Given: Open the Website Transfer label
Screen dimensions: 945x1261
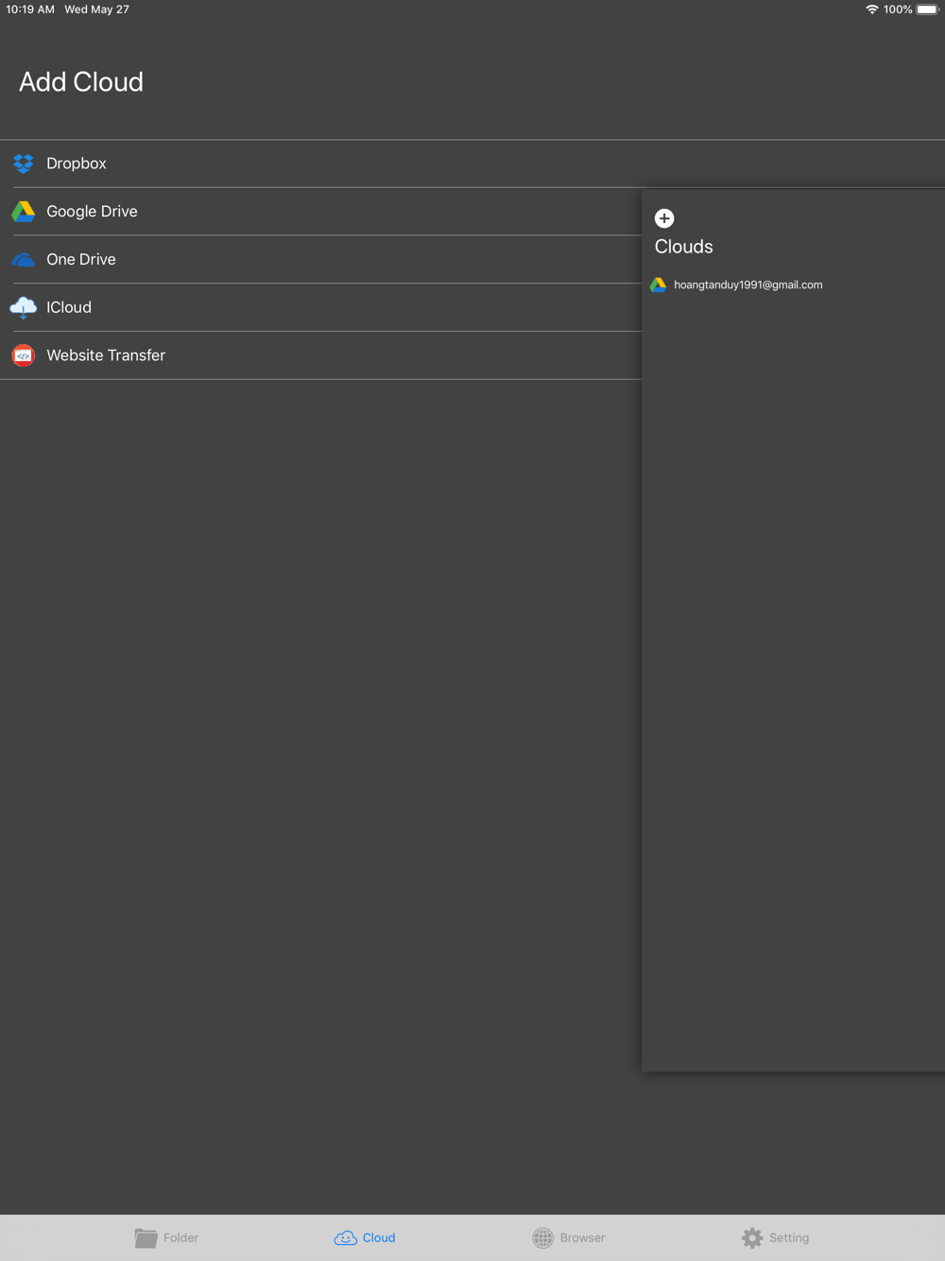Looking at the screenshot, I should pos(106,355).
